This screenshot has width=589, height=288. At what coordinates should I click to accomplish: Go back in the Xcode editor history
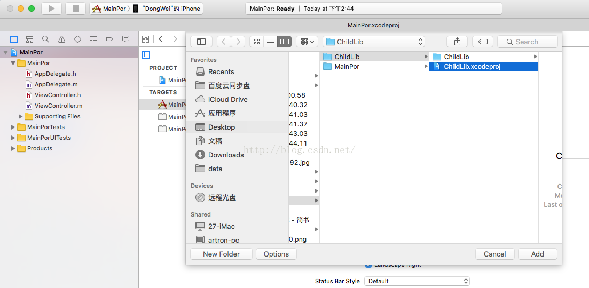tap(161, 39)
